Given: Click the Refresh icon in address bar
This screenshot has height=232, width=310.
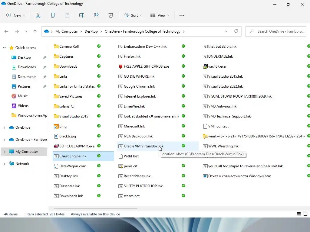Looking at the screenshot, I should click(236, 31).
